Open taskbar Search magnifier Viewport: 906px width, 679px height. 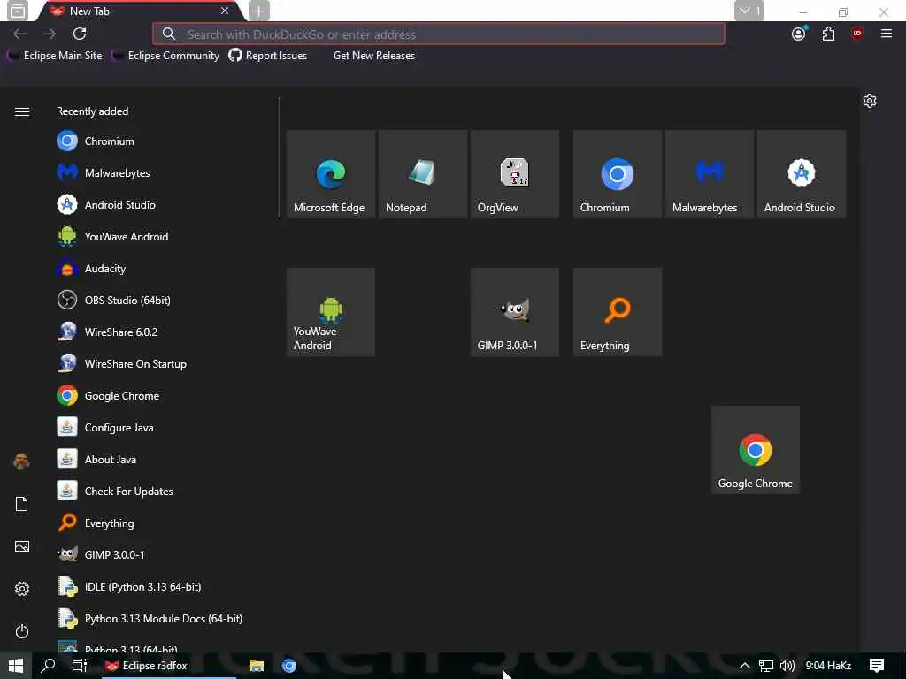click(48, 666)
